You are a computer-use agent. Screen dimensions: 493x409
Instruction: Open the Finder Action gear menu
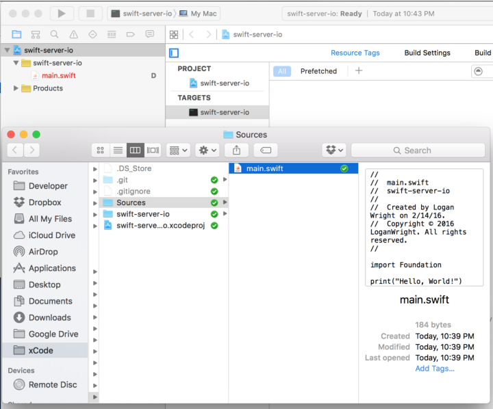[207, 150]
